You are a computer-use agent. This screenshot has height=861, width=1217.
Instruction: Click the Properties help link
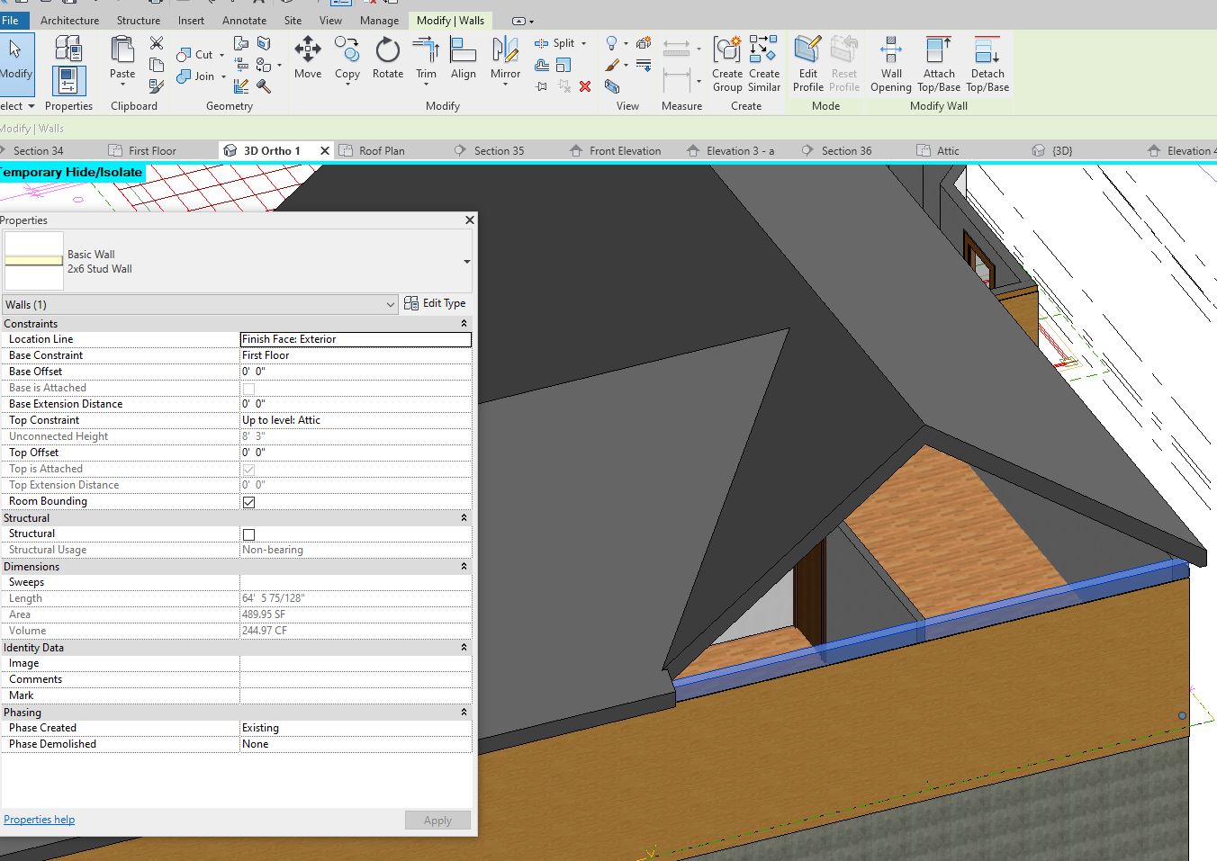(x=39, y=820)
